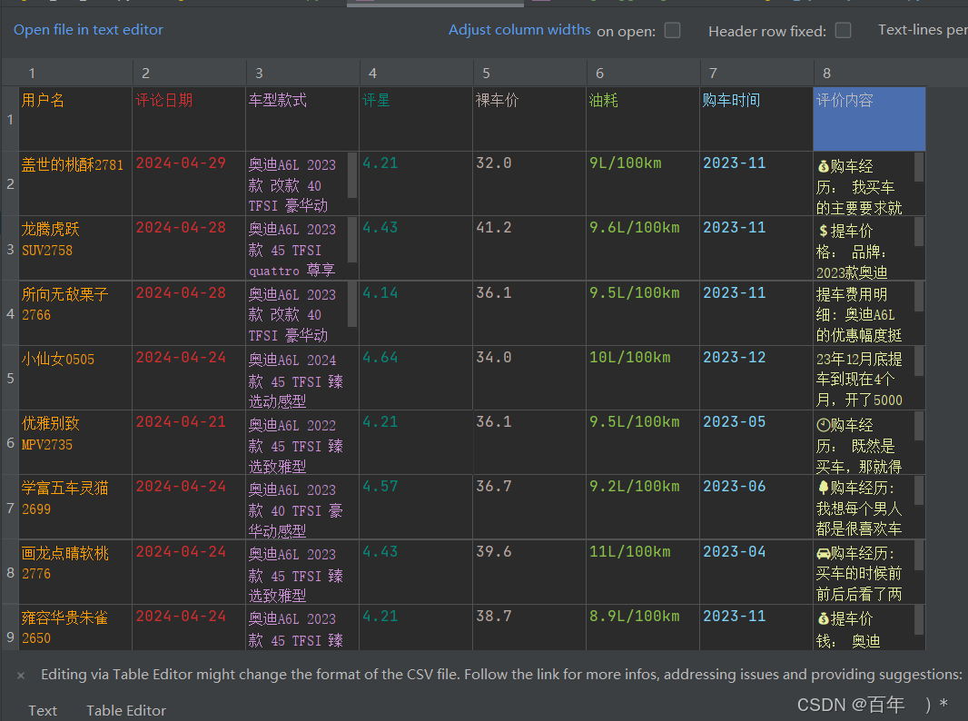968x721 pixels.
Task: Select username cell 学富五车灵猫 2699
Action: pyautogui.click(x=75, y=508)
